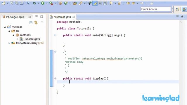The width and height of the screenshot is (187, 105).
Task: Click the Search pencil icon in toolbar
Action: click(80, 3)
